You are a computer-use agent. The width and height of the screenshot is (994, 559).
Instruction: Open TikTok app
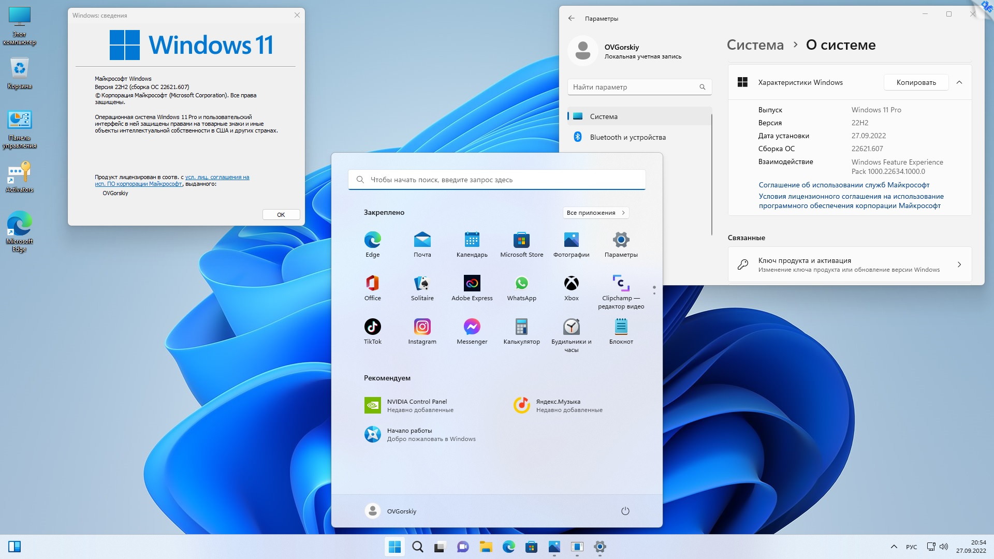pyautogui.click(x=373, y=326)
